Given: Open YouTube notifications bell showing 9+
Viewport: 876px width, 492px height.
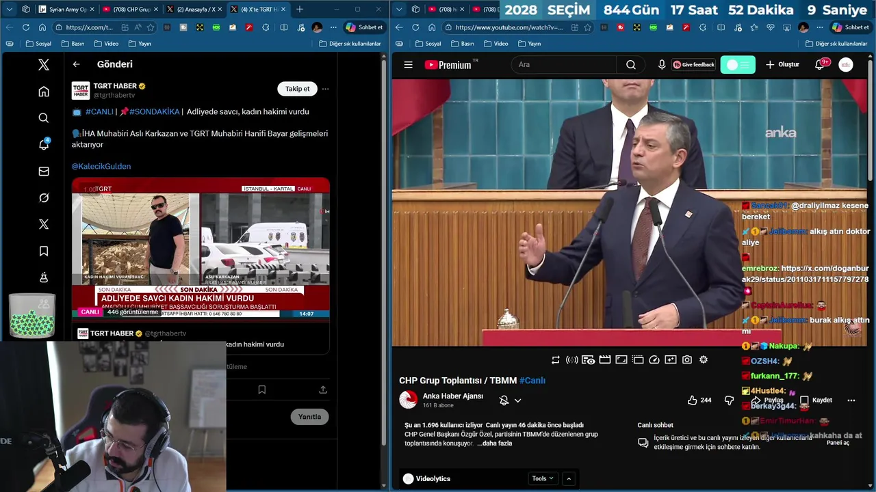Looking at the screenshot, I should [x=820, y=65].
